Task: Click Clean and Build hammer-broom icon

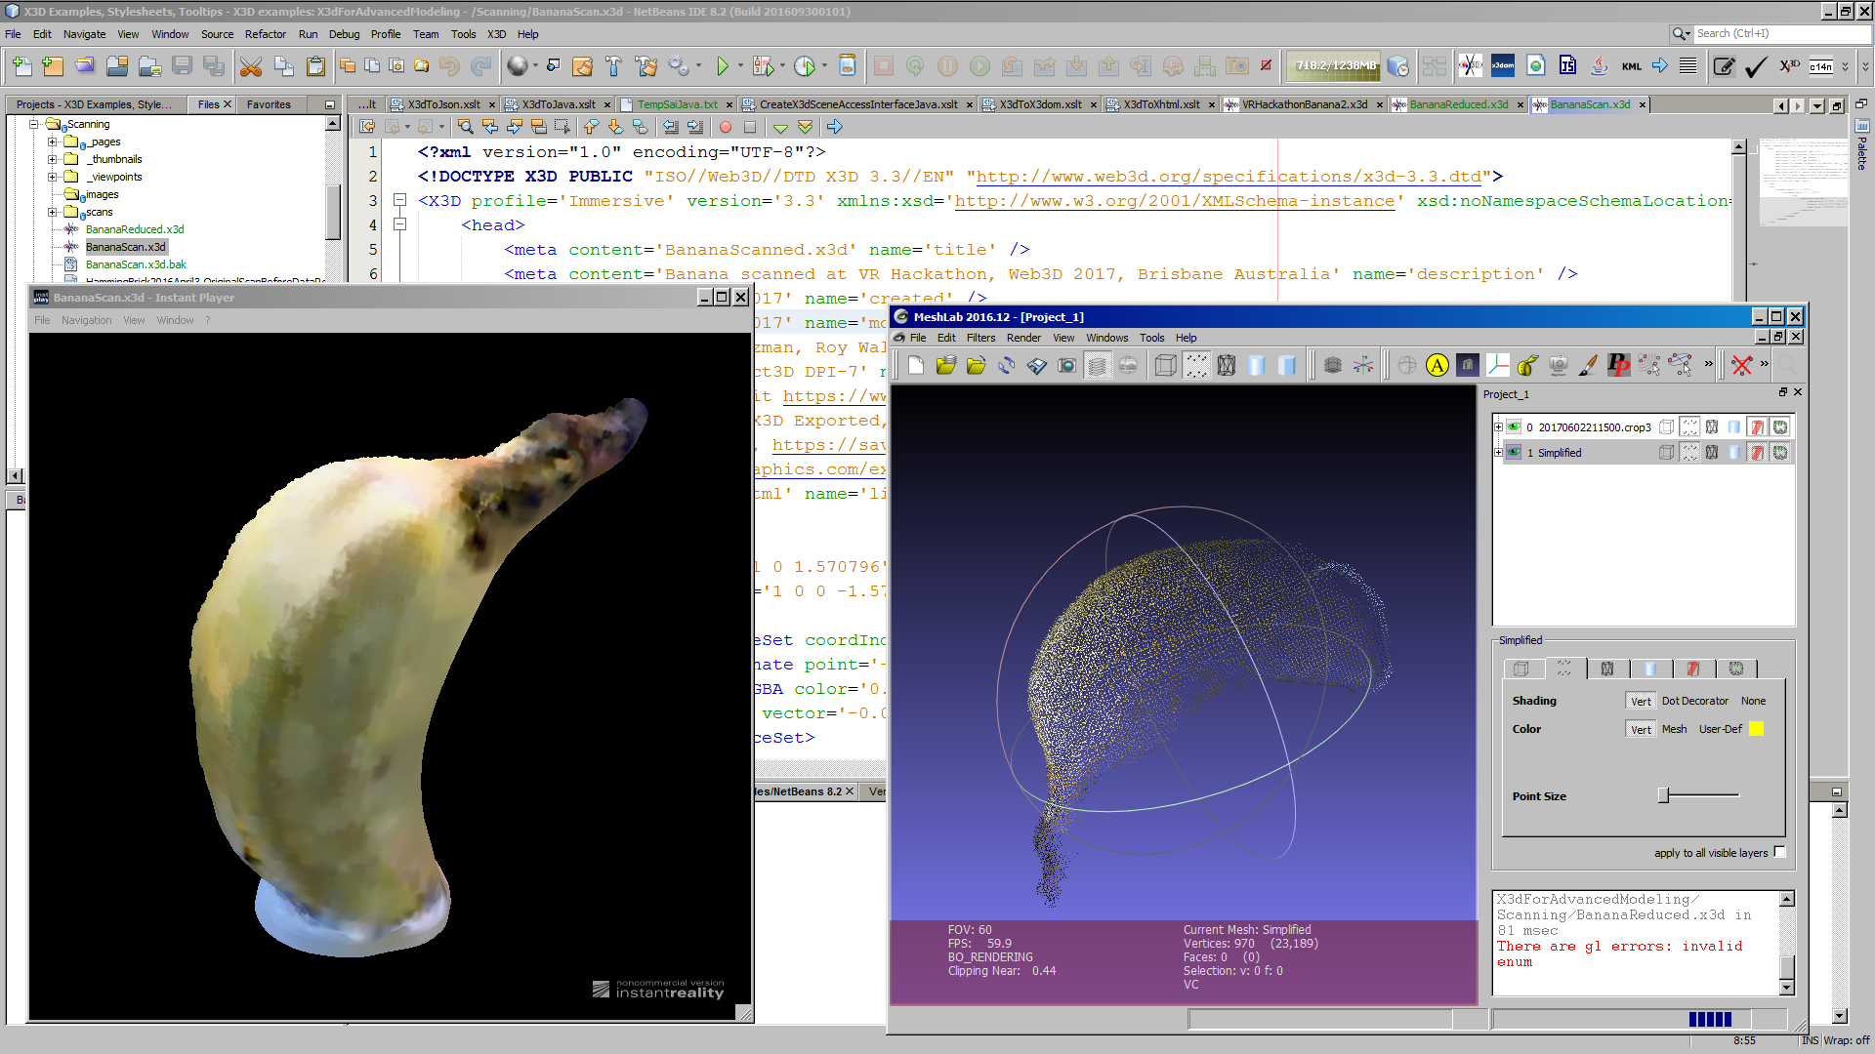Action: (x=646, y=66)
